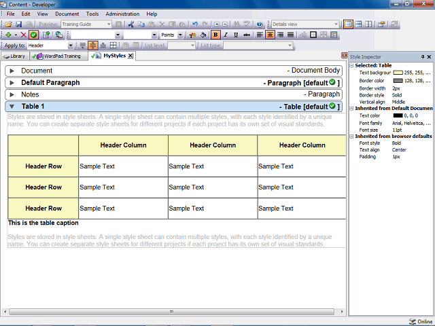Viewport: 435px width, 326px height.
Task: Close the MyStyles tab
Action: [130, 56]
